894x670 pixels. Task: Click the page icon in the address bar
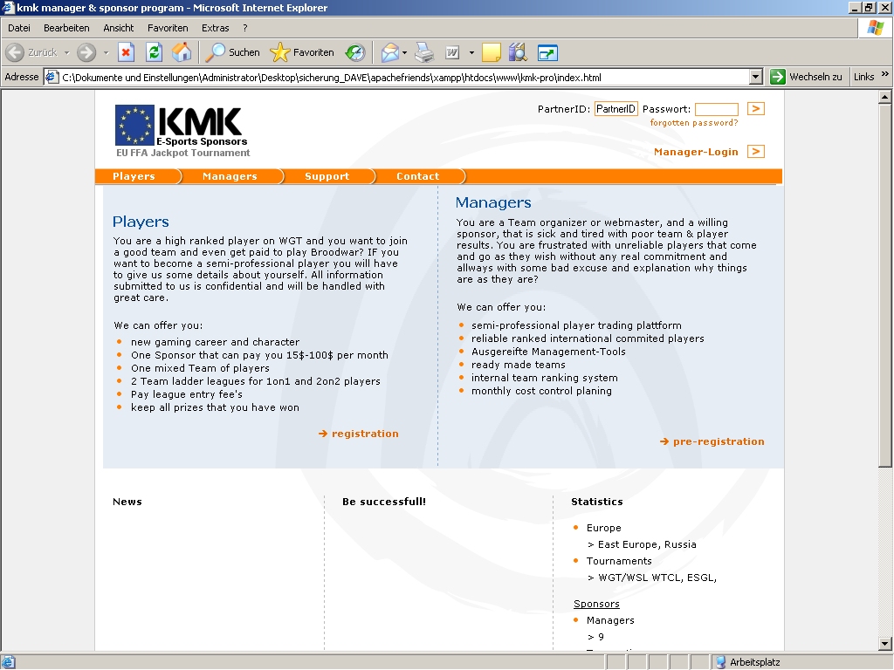tap(52, 77)
